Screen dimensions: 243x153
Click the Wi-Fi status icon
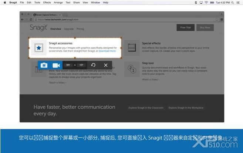206,3
